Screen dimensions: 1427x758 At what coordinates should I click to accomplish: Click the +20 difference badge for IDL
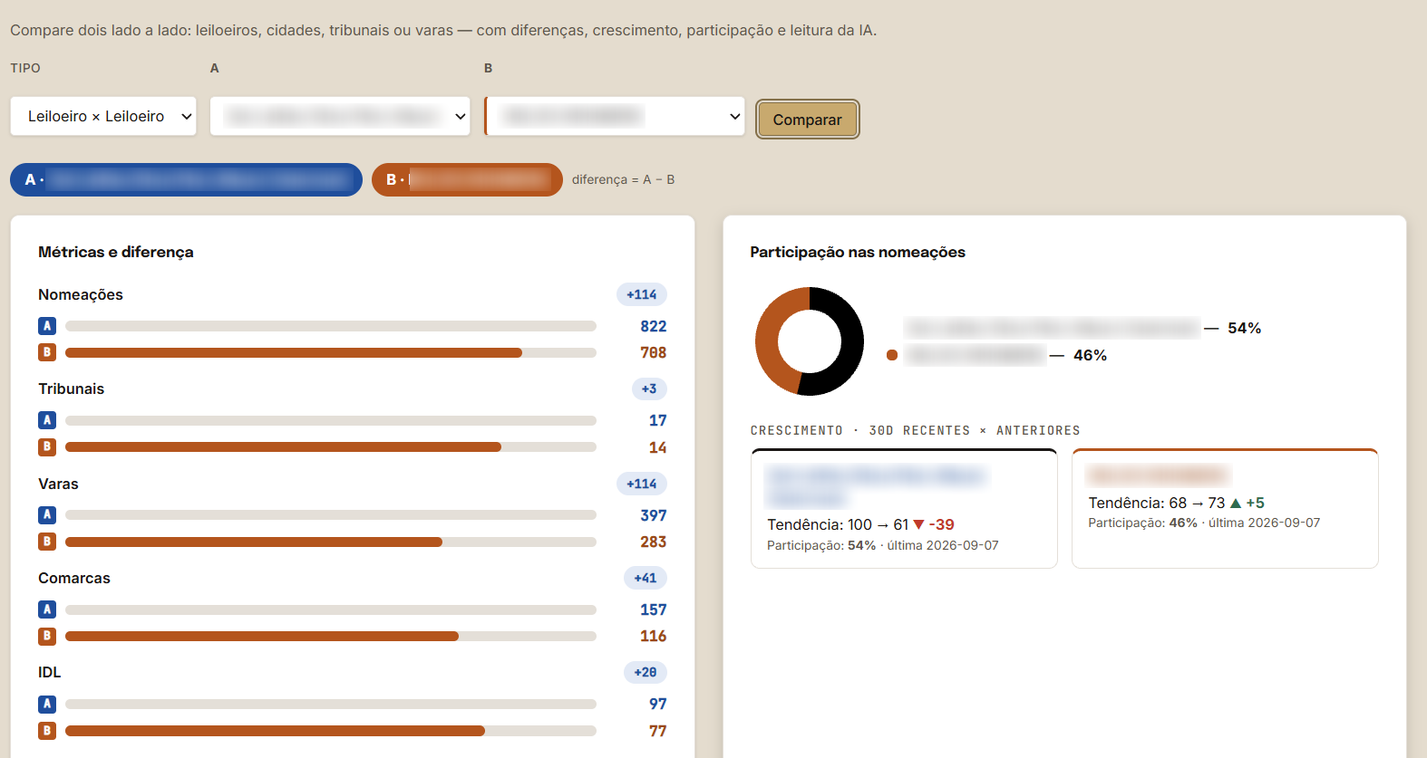646,672
